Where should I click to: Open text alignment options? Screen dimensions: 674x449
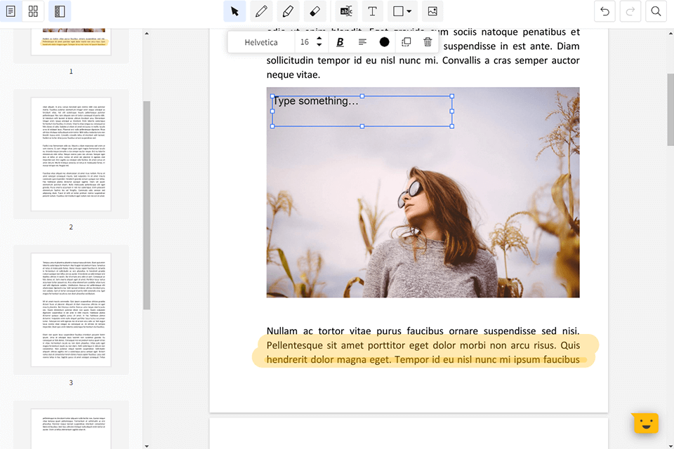tap(362, 42)
